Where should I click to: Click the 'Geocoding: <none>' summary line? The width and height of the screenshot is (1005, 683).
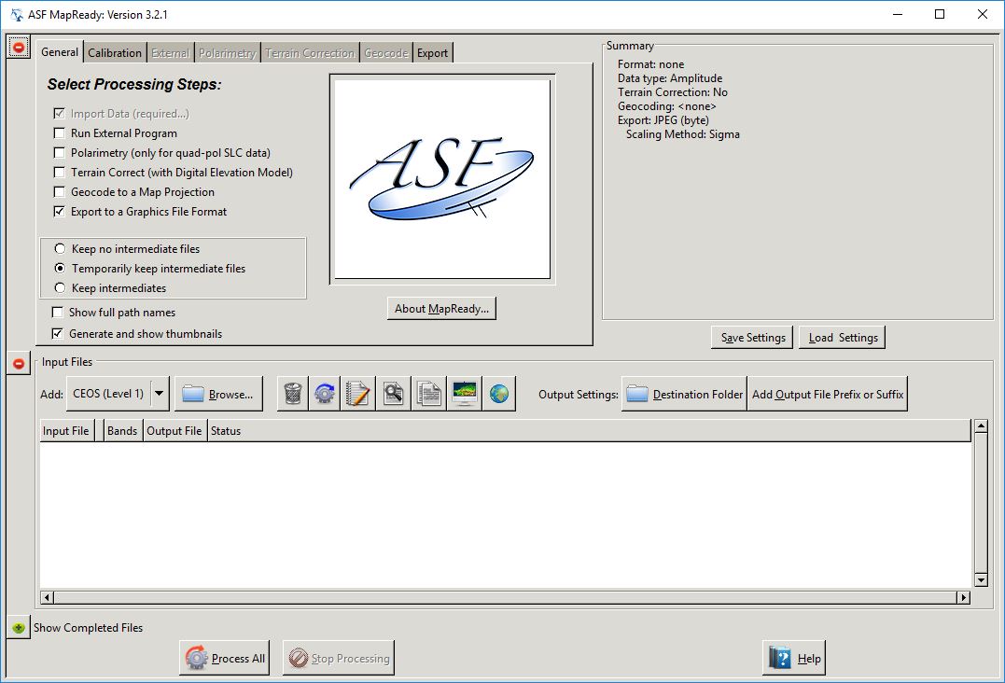[x=666, y=106]
